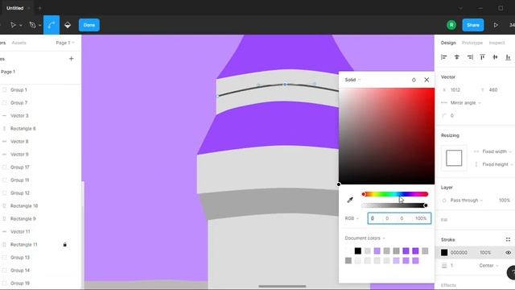Screen dimensions: 515x290
Task: Click the Y position field 460
Action: (x=493, y=89)
